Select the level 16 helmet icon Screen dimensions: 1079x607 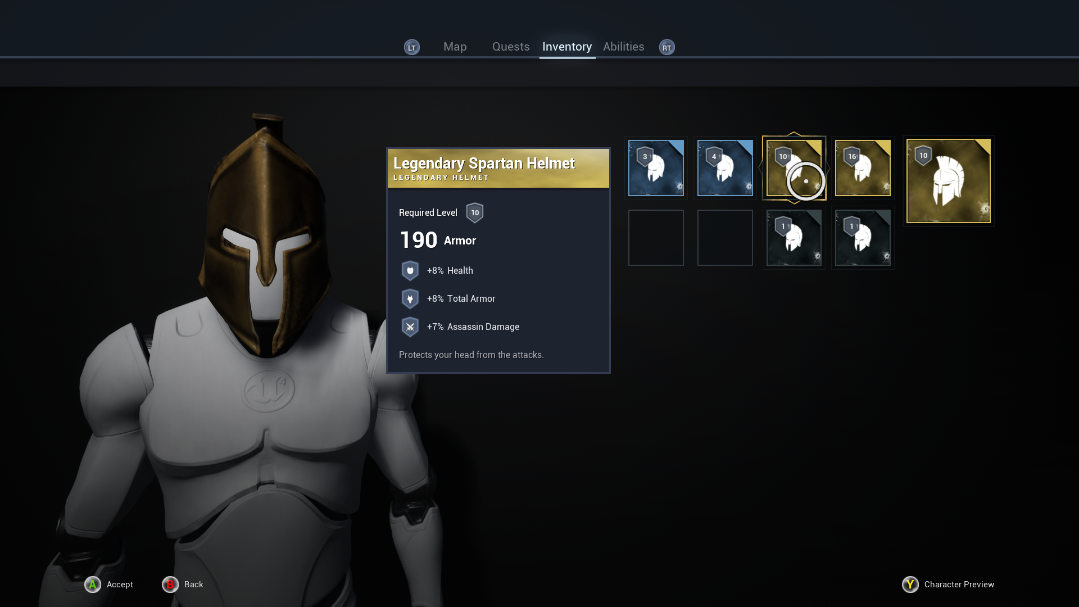tap(862, 168)
